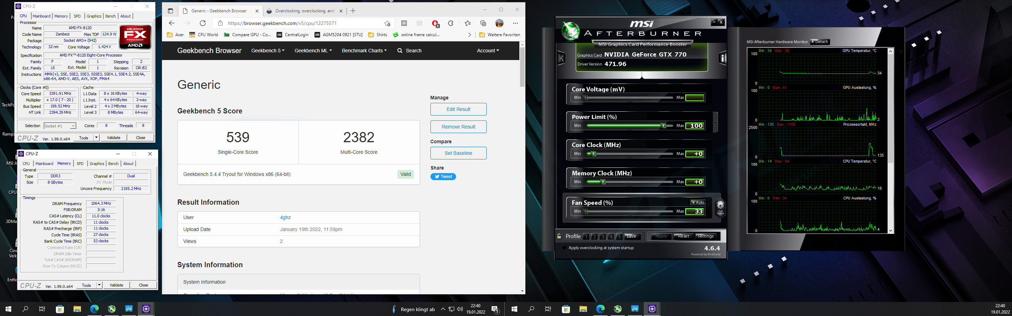Open the Tools dropdown arrow in the CPU tab window
This screenshot has height=316, width=1012.
(96, 137)
